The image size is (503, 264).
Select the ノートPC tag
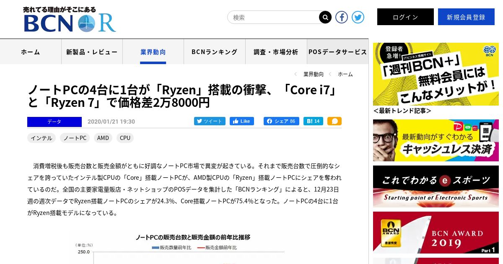tap(75, 138)
